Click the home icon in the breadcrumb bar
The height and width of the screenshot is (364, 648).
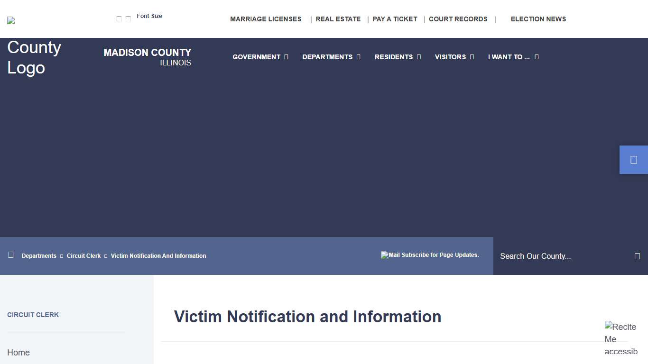(x=11, y=255)
